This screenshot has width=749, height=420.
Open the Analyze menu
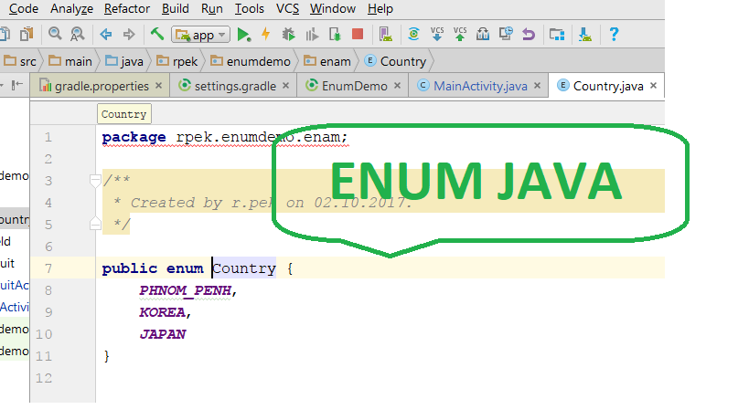click(71, 8)
